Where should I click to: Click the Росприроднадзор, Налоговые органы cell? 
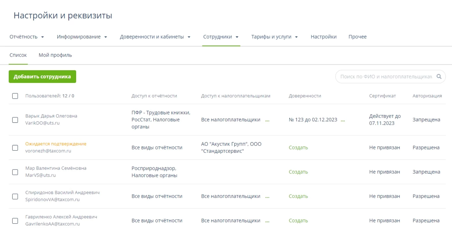(154, 172)
